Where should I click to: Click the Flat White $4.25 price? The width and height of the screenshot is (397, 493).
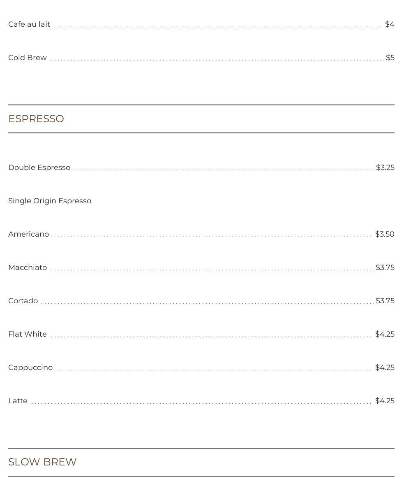pyautogui.click(x=385, y=334)
